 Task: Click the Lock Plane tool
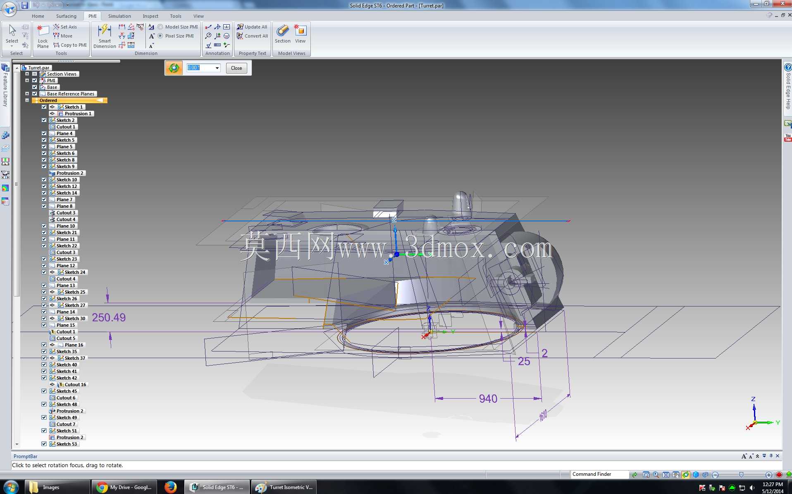[43, 36]
